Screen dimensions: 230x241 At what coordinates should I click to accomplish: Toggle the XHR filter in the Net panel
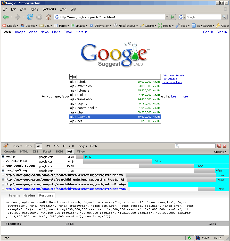(71, 146)
